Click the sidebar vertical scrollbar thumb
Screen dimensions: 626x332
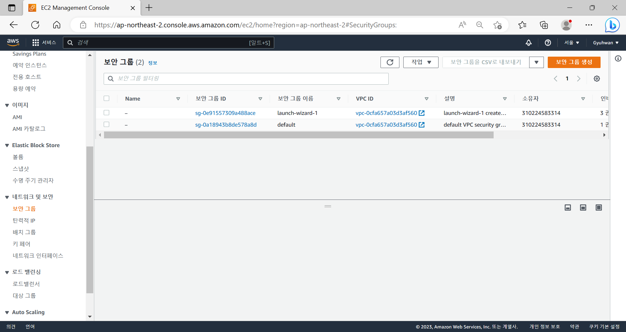tap(90, 220)
